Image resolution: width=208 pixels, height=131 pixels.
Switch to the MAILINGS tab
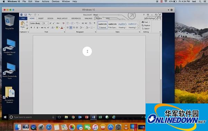[88, 18]
